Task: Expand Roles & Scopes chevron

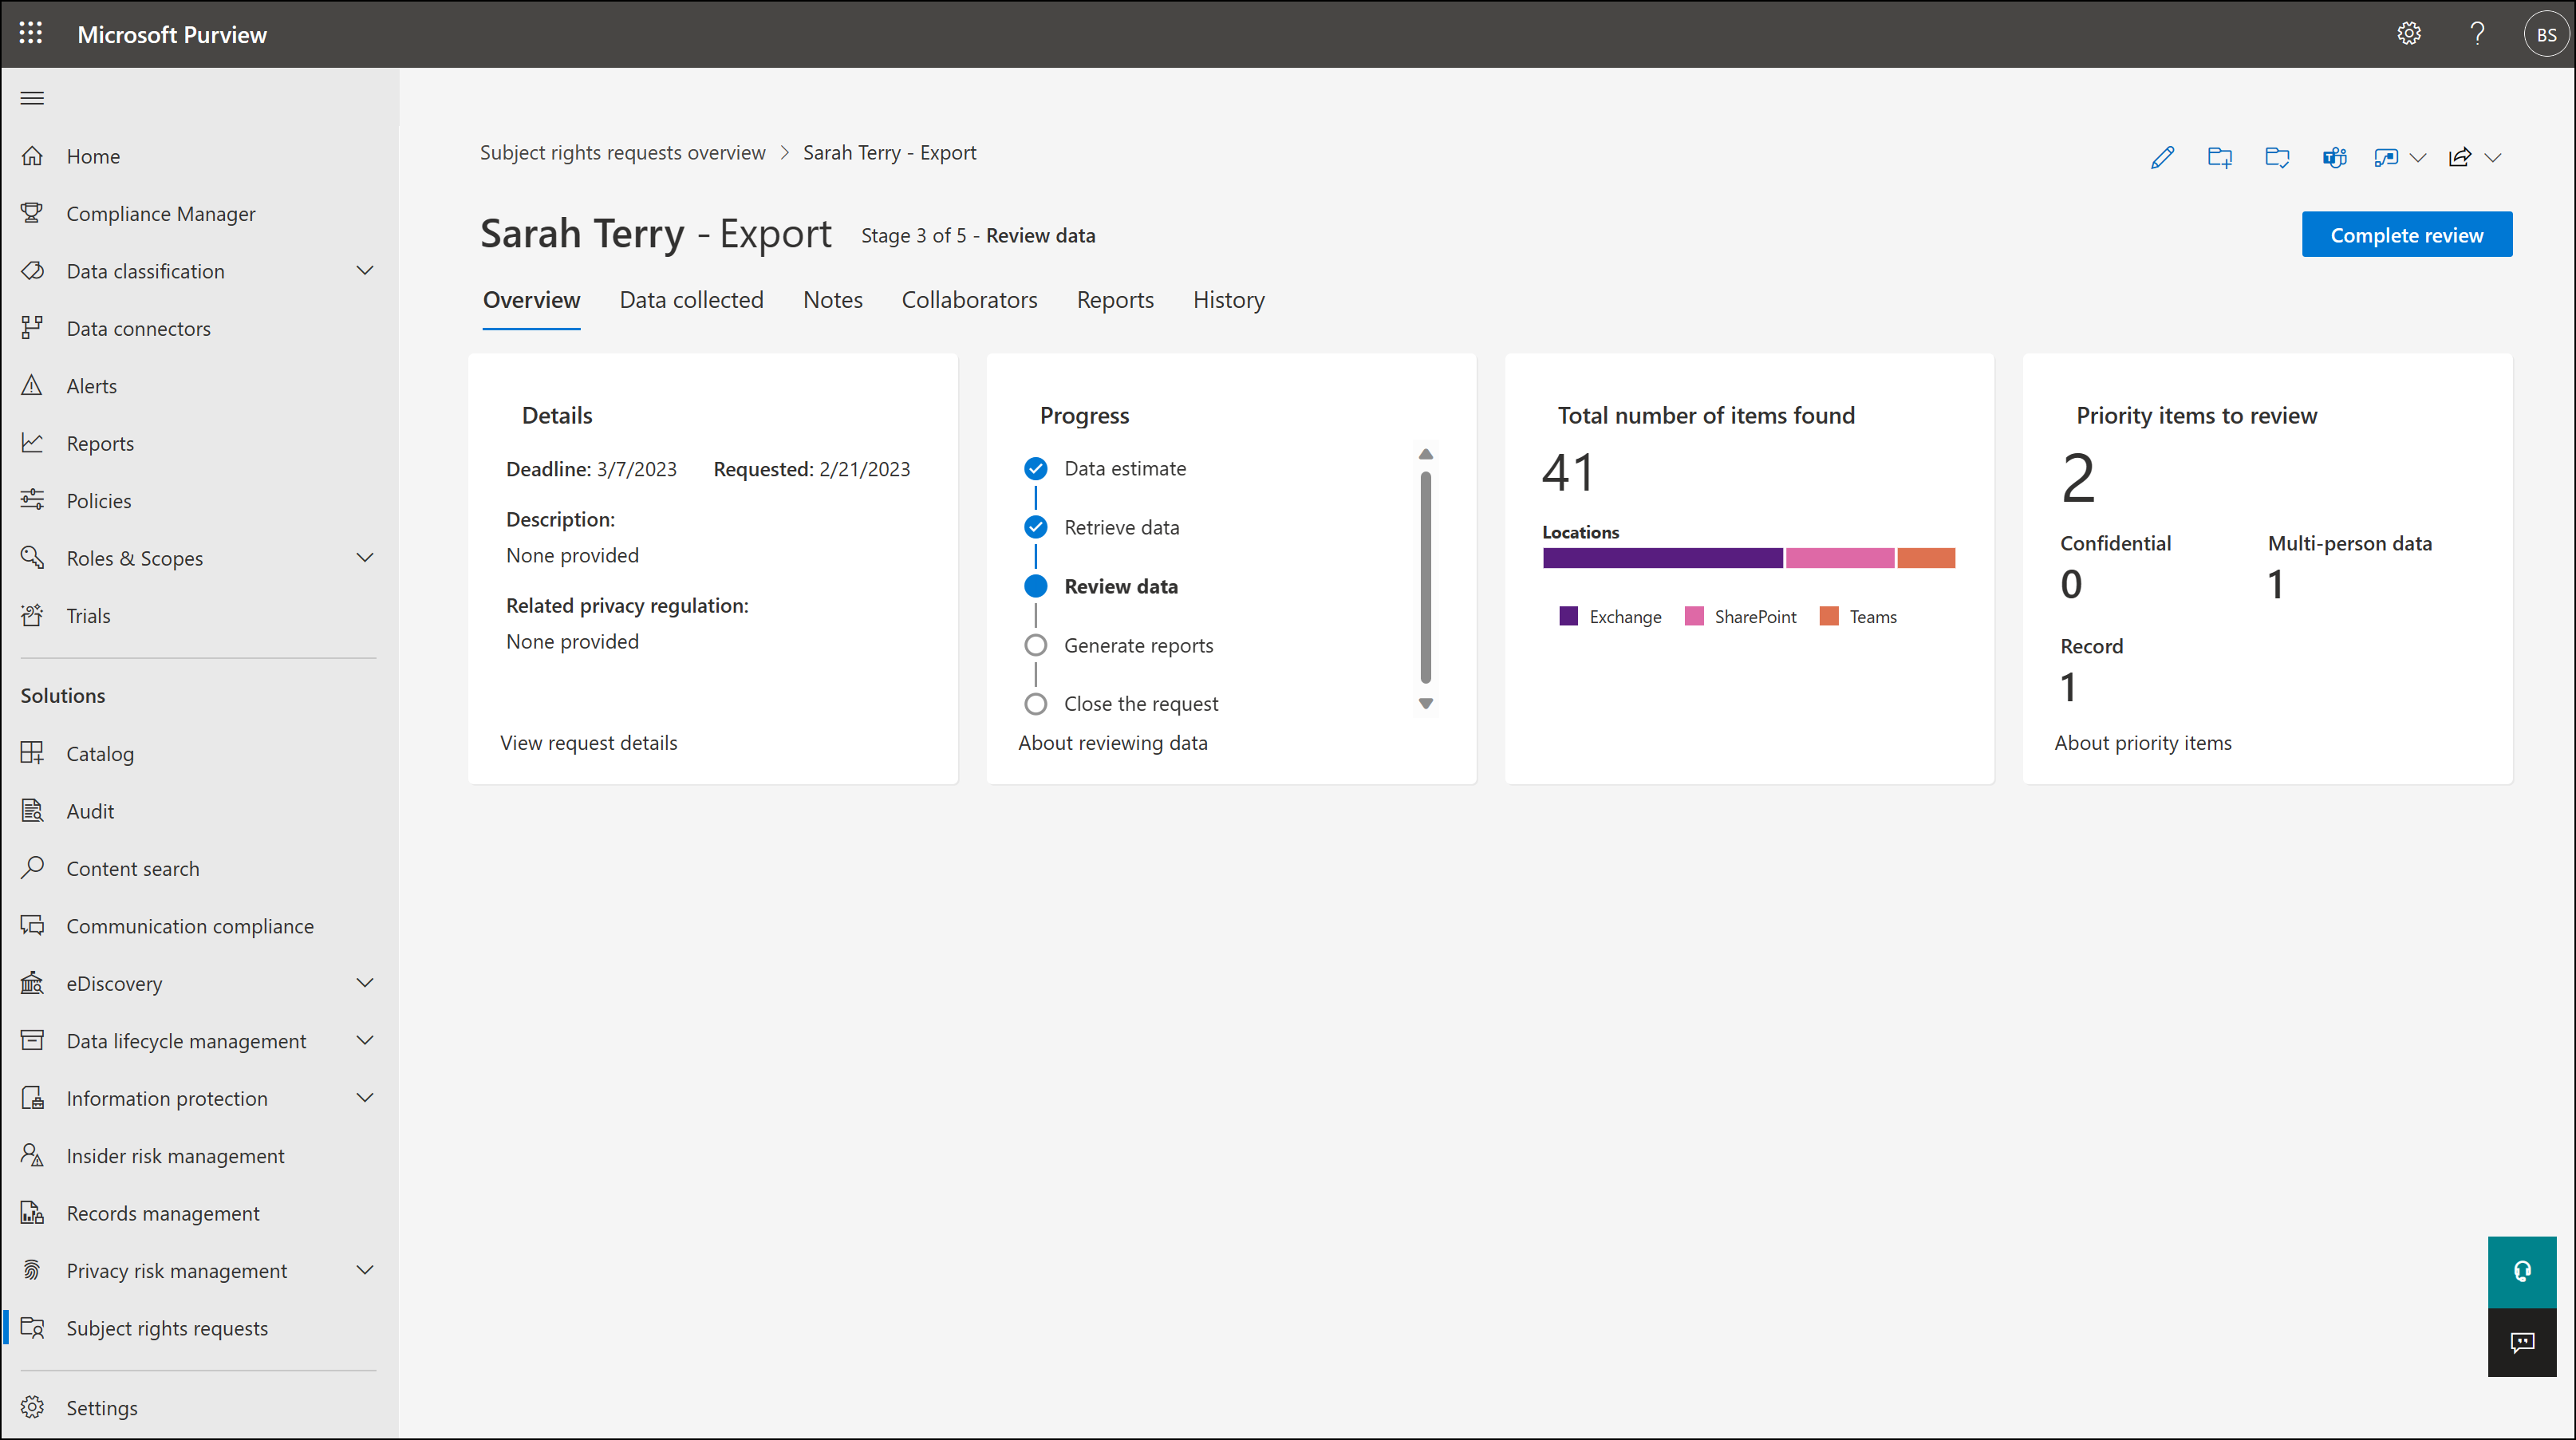Action: tap(365, 558)
